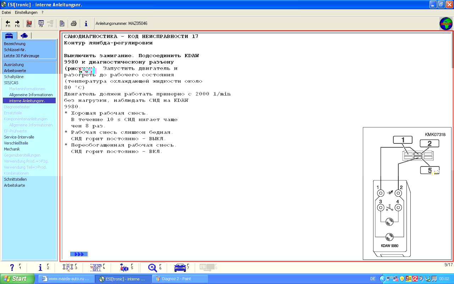Click the blue triple-arrow continue button
Viewport: 454px width, 284px height.
(x=79, y=254)
